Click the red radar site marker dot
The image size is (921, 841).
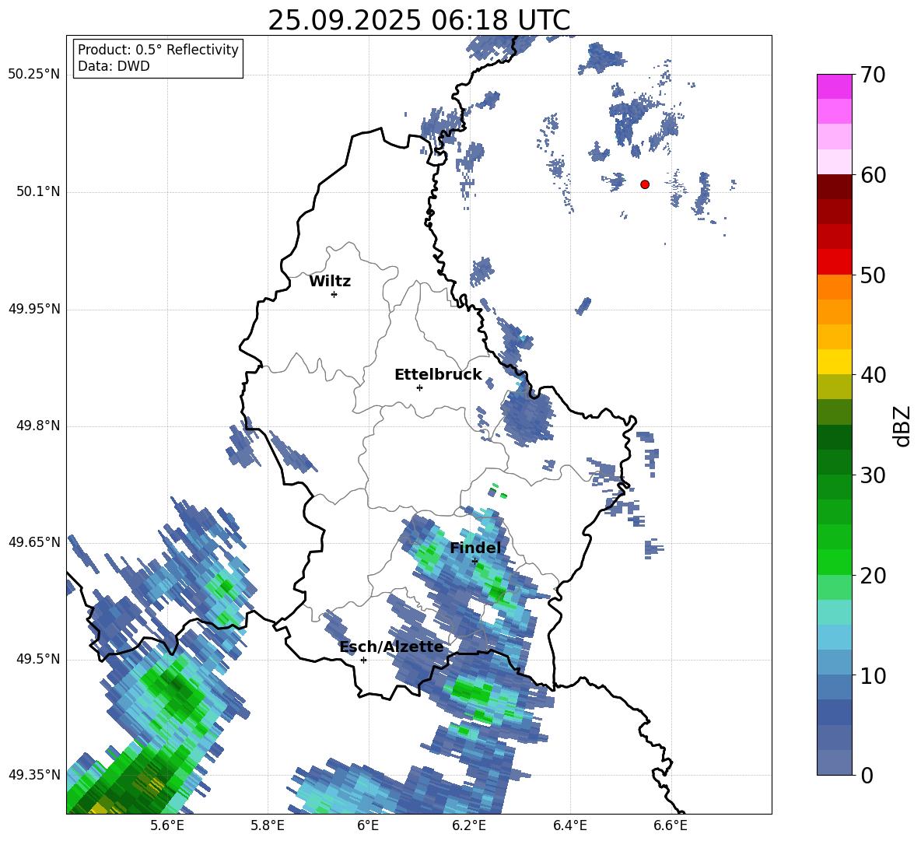(x=645, y=184)
